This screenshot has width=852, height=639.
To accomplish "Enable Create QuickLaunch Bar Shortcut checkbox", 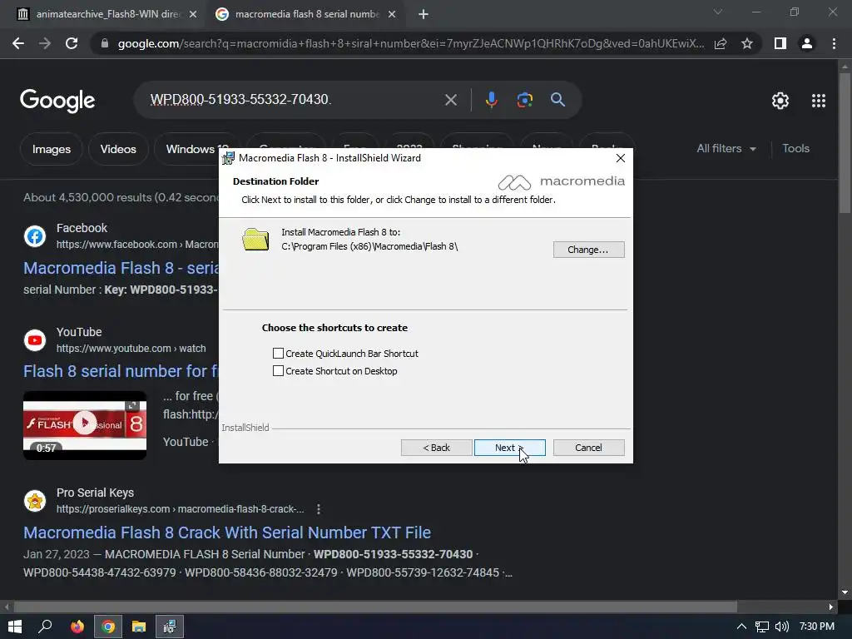I will point(278,354).
